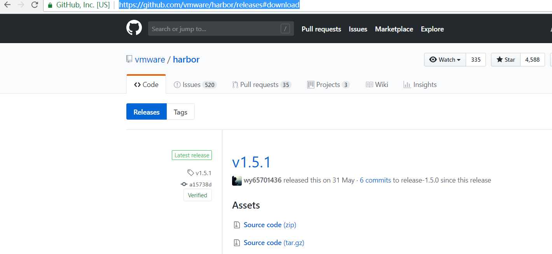Go back with the browser back arrow
This screenshot has height=254, width=552.
click(7, 5)
